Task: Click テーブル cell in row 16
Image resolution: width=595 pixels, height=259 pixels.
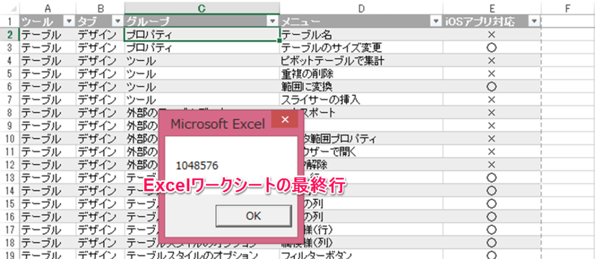Action: coord(47,216)
